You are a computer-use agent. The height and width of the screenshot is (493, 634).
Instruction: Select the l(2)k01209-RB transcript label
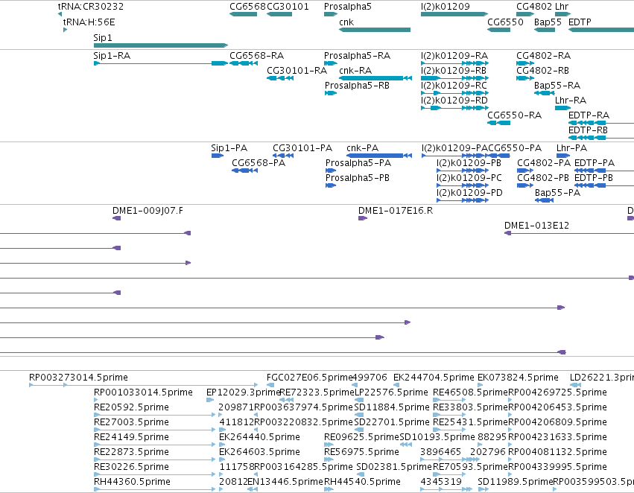pos(454,71)
